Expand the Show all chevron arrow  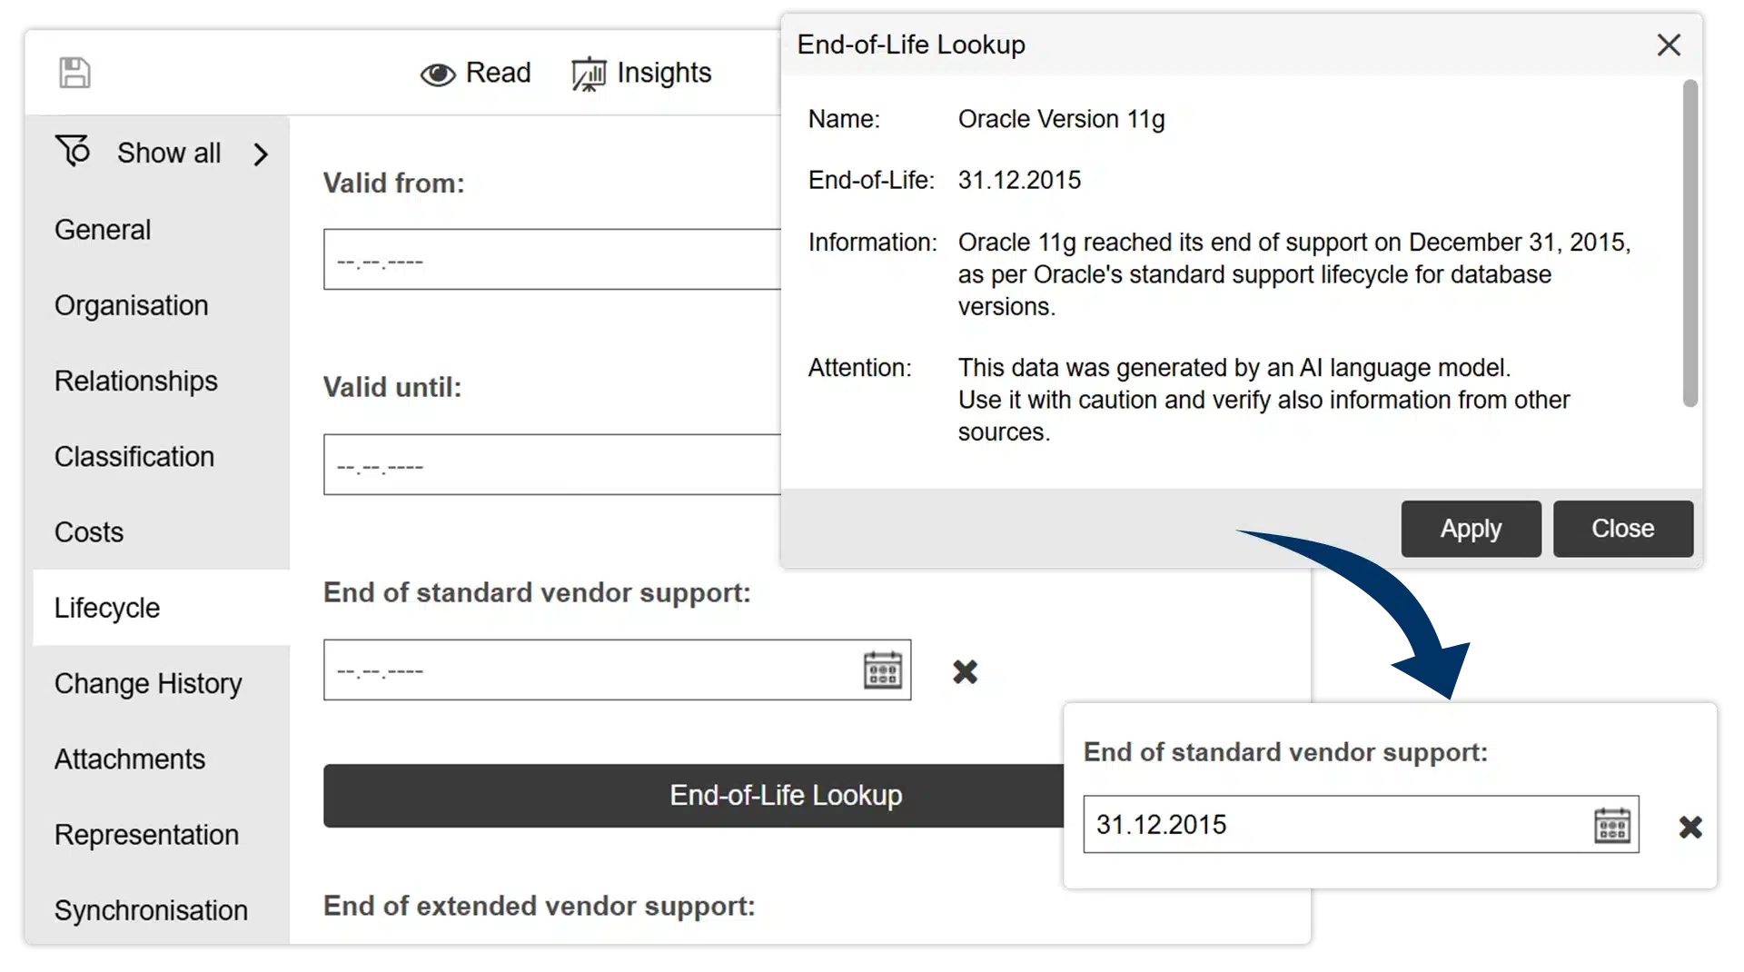pos(261,154)
